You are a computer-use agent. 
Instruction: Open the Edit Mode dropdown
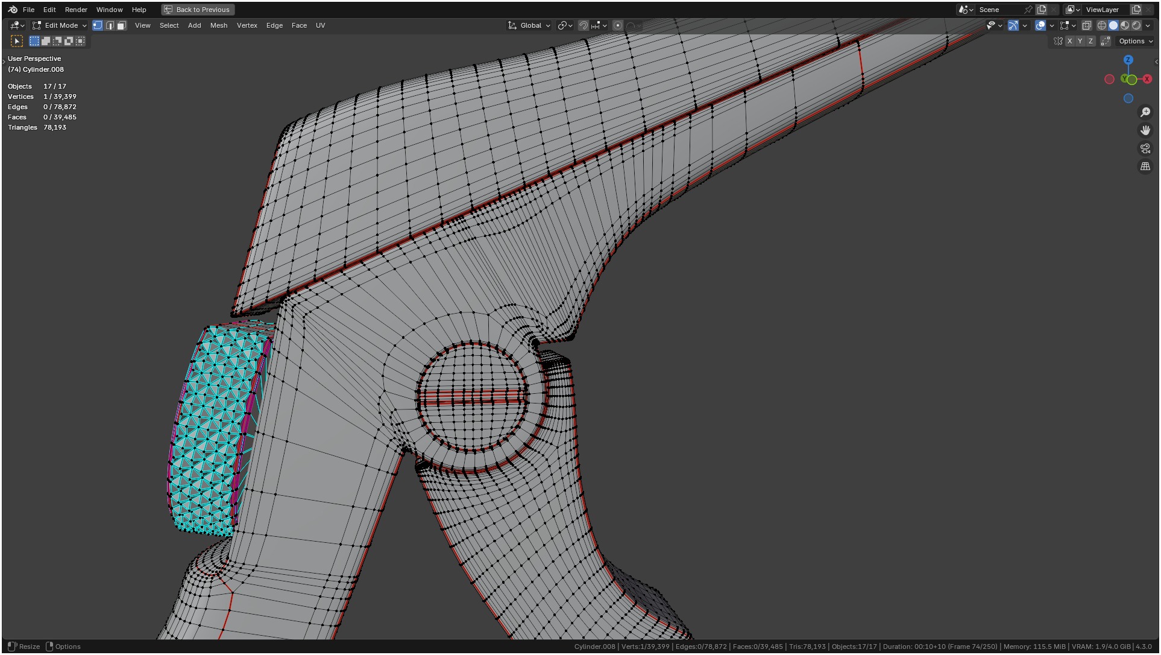coord(60,25)
